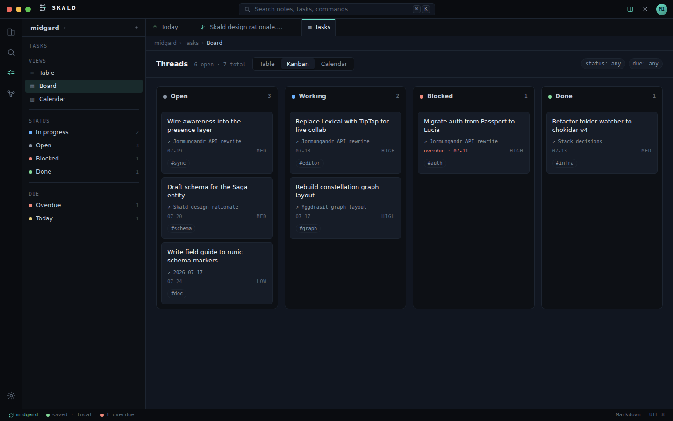The image size is (673, 421).
Task: Open Skald design rationale link on Saga card
Action: [203, 207]
